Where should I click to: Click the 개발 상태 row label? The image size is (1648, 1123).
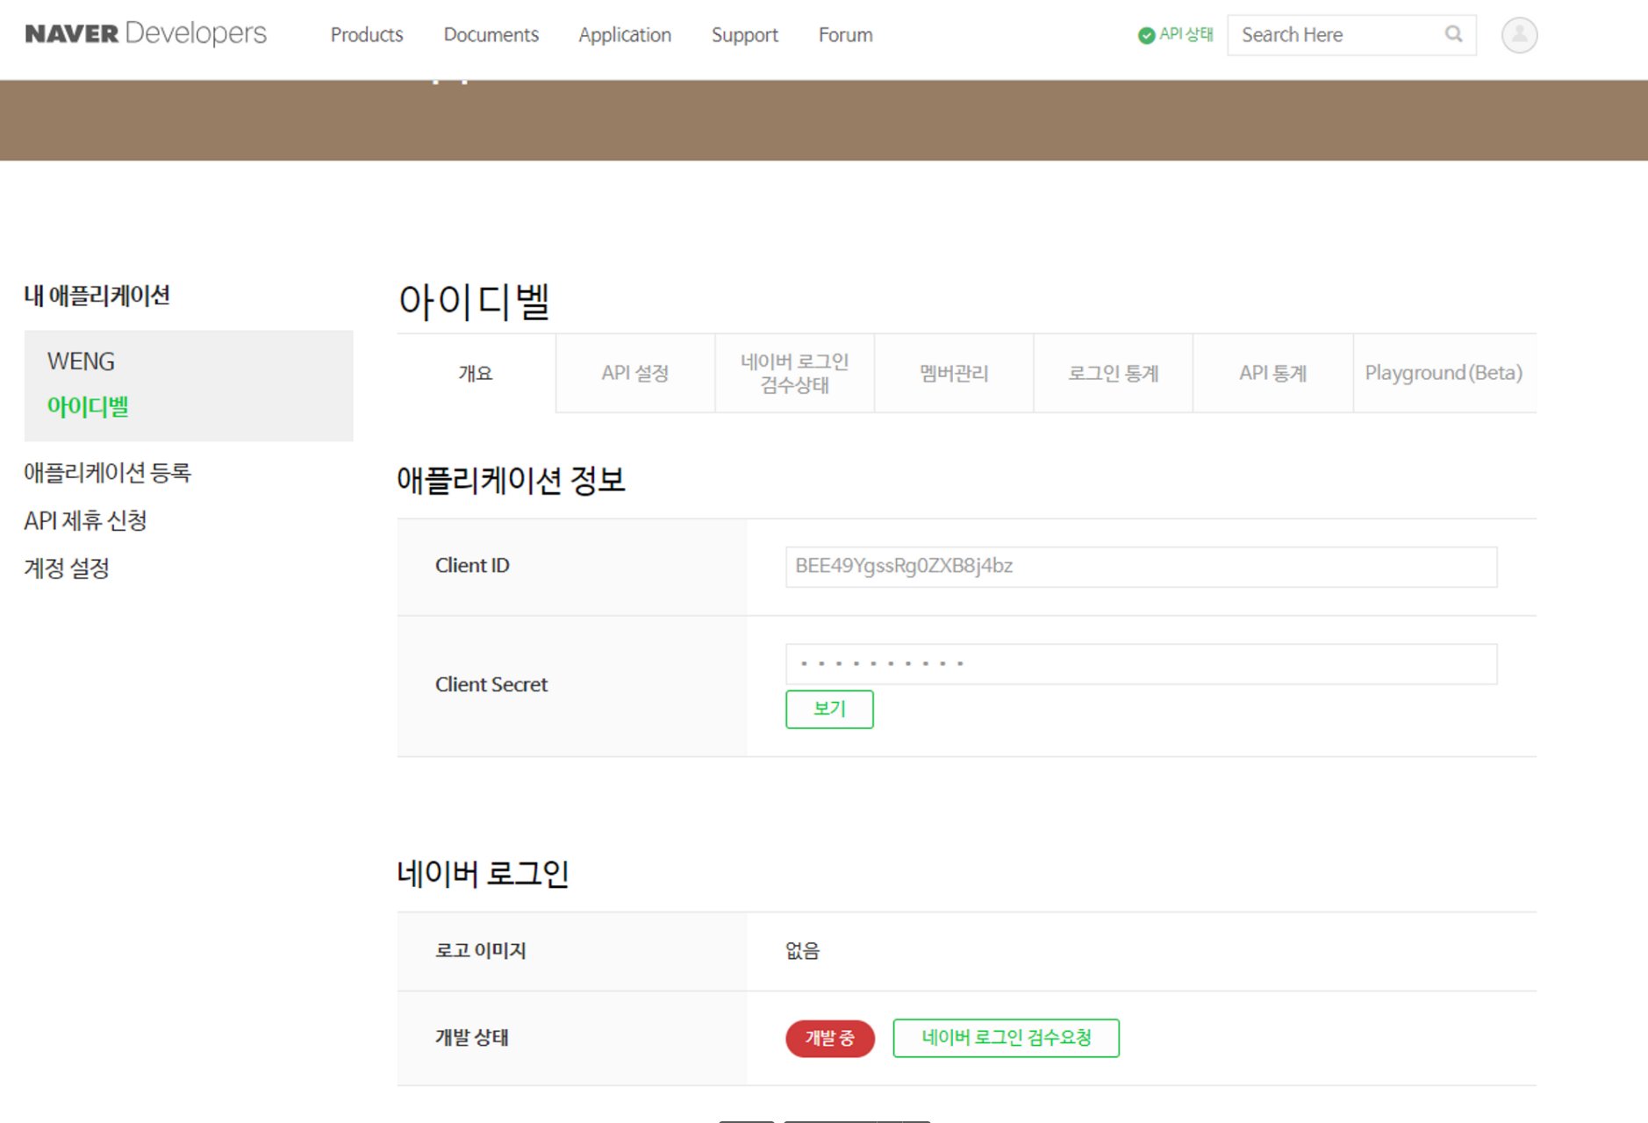tap(472, 1038)
